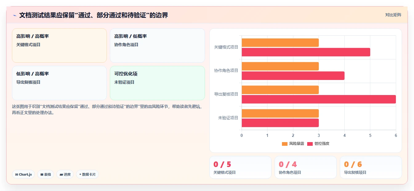Click the 表格 tag chip
Viewport: 414px width, 191px height.
(x=46, y=174)
